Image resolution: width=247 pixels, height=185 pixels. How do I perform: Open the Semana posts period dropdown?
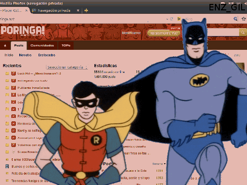(159, 164)
